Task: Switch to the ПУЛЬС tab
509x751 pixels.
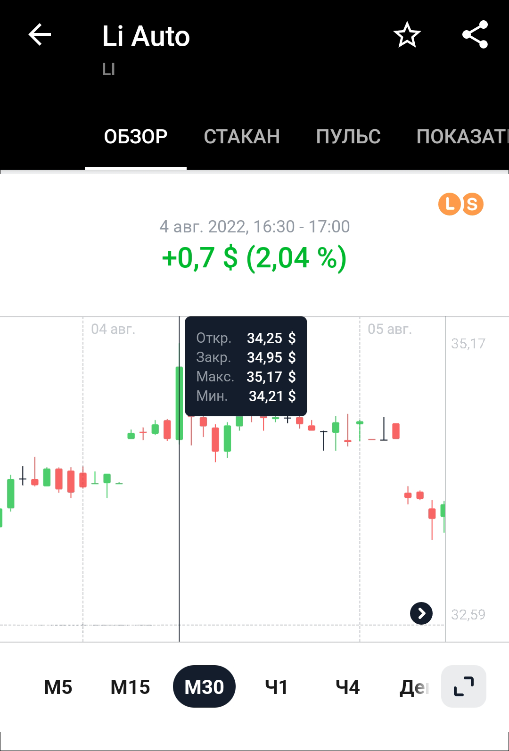Action: pyautogui.click(x=348, y=137)
